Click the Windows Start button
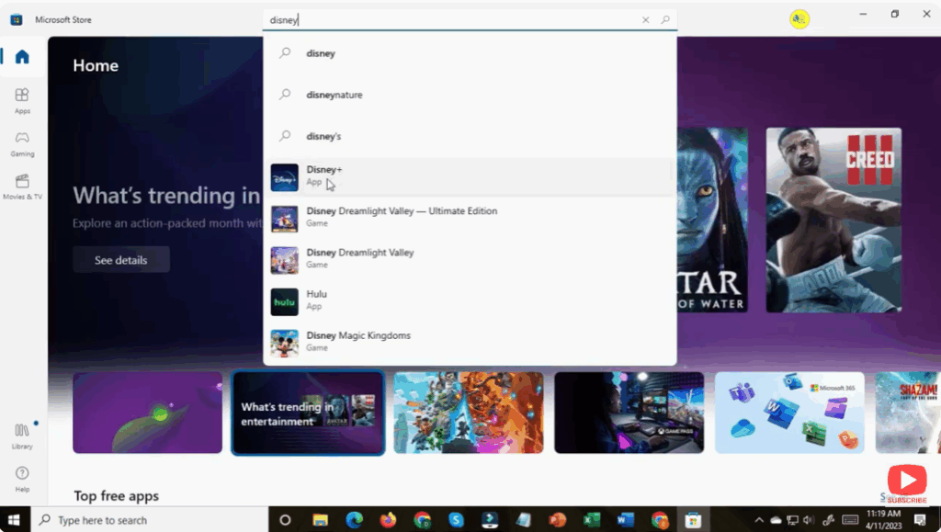941x532 pixels. [14, 520]
